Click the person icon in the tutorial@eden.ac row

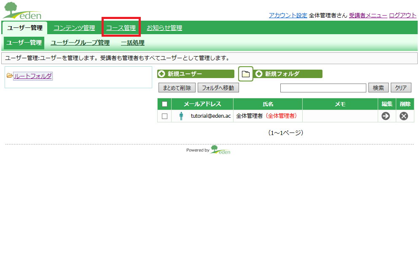coord(181,116)
